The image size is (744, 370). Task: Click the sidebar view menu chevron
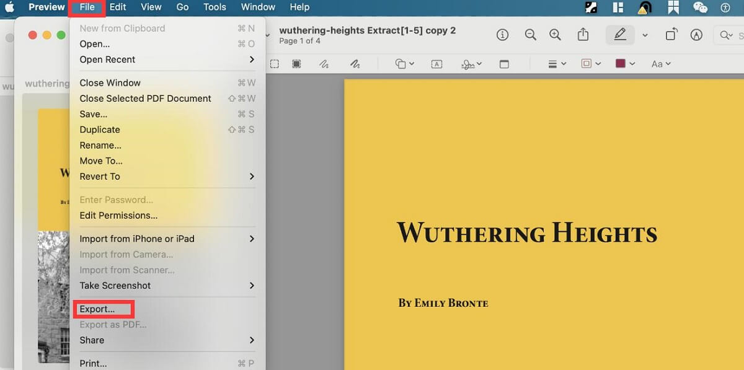pos(268,35)
